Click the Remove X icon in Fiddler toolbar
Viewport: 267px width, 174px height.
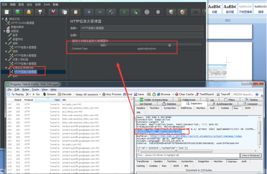27,94
